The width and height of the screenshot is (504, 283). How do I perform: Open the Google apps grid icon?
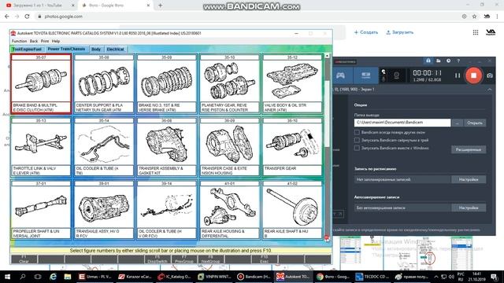coord(476,32)
